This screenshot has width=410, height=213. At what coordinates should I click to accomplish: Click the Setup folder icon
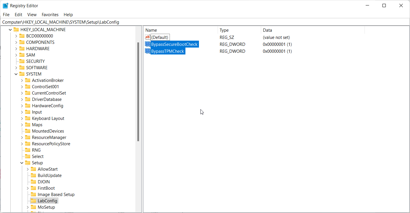click(x=28, y=163)
